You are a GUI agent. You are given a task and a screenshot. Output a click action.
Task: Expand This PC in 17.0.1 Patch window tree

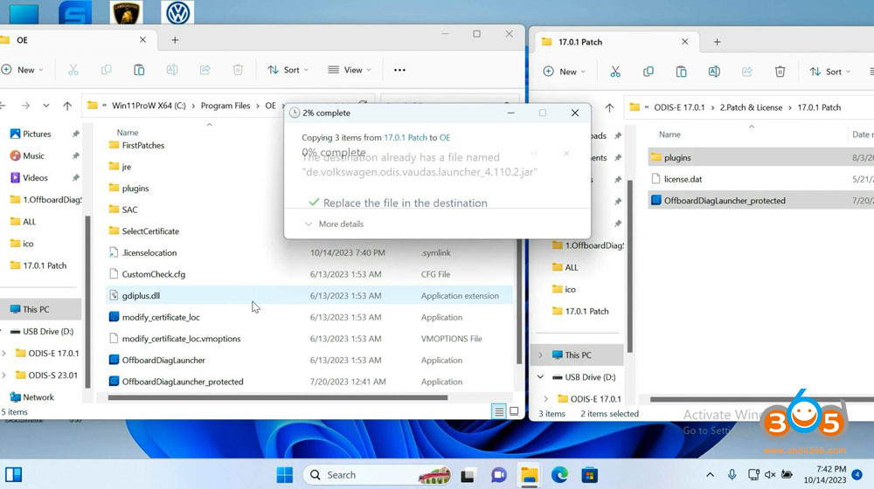coord(540,355)
